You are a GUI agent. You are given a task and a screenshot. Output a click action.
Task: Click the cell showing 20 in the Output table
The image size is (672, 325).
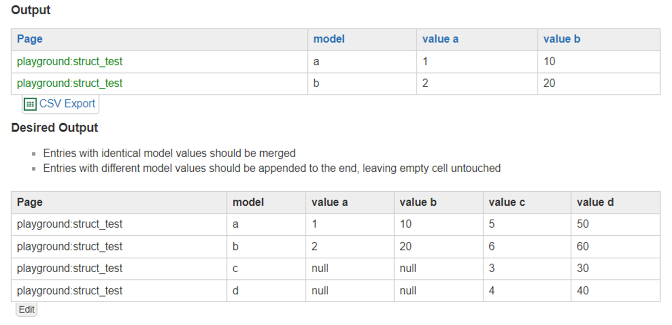pos(599,83)
